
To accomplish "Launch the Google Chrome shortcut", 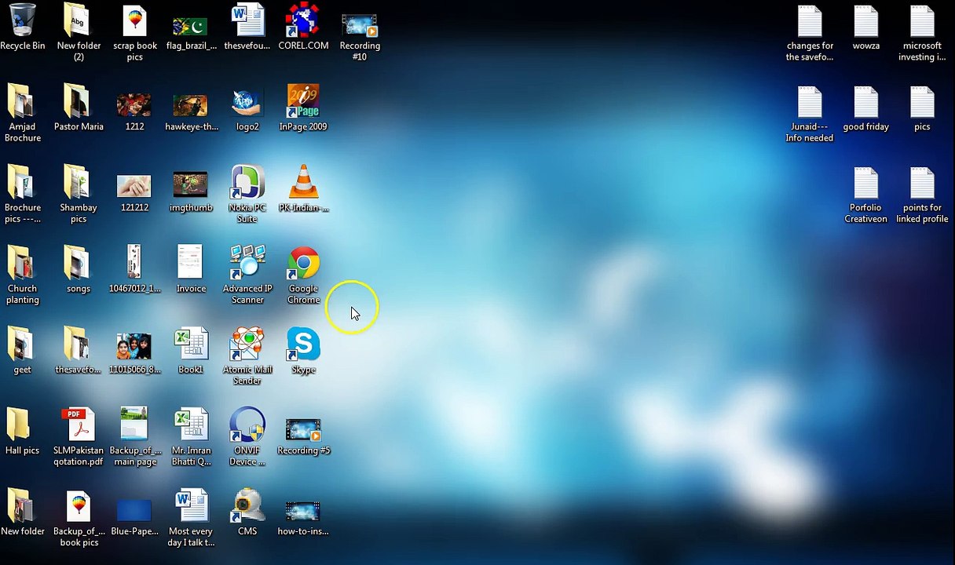I will click(303, 264).
